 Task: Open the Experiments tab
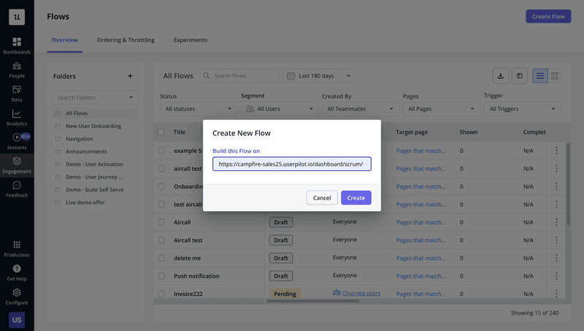190,40
